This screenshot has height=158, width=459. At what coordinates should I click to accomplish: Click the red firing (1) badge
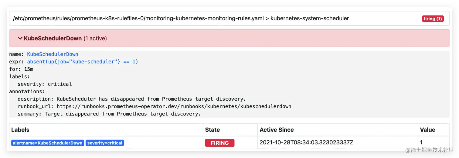click(x=433, y=19)
